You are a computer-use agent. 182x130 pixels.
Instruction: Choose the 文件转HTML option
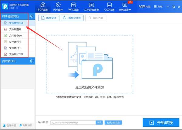pyautogui.click(x=16, y=54)
